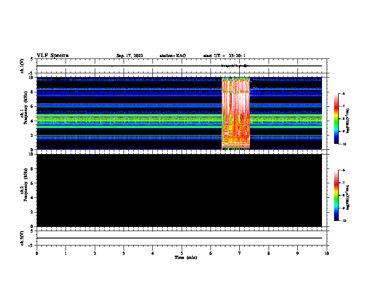
Task: Click time axis tick label "1"
Action: click(x=66, y=253)
